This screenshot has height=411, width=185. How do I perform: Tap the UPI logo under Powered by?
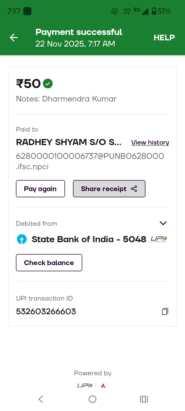pos(85,385)
